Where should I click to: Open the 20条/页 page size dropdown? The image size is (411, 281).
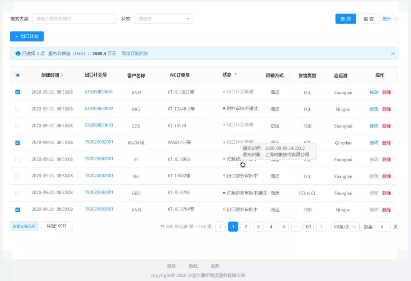tap(345, 226)
